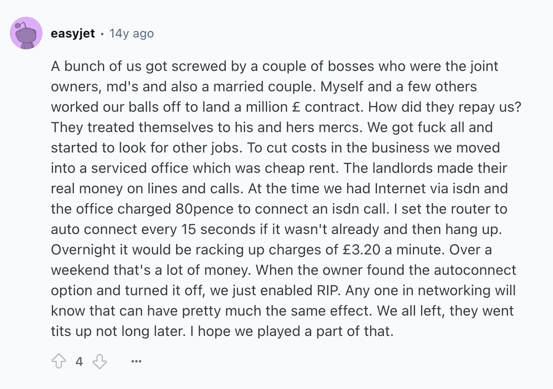
Task: Open the easyjet user profile link
Action: pos(73,33)
